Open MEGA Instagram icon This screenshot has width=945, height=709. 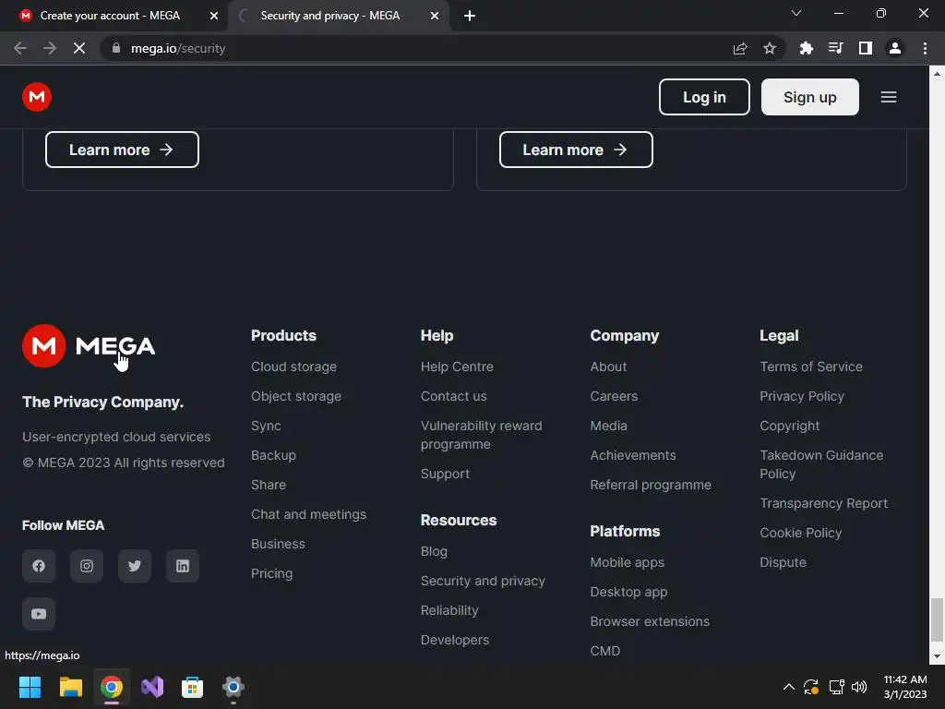coord(87,566)
